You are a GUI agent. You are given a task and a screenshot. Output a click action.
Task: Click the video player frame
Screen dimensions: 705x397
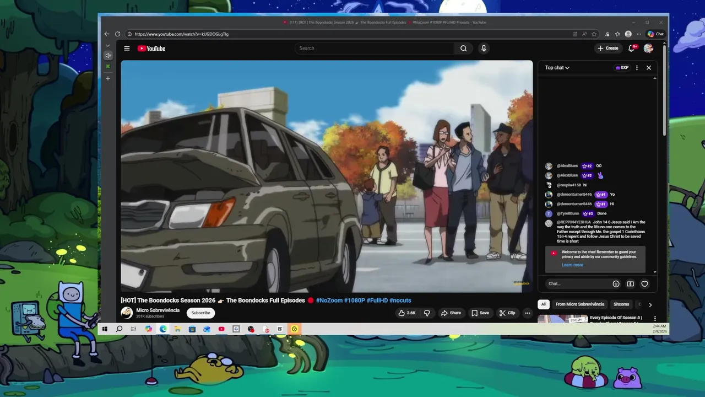tap(327, 176)
